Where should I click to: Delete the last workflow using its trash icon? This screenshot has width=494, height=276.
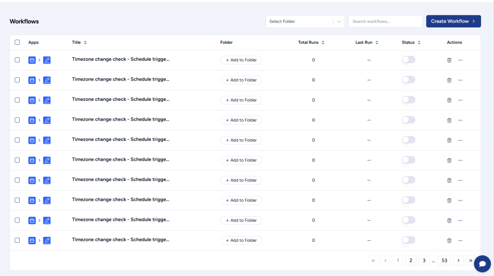(x=449, y=240)
